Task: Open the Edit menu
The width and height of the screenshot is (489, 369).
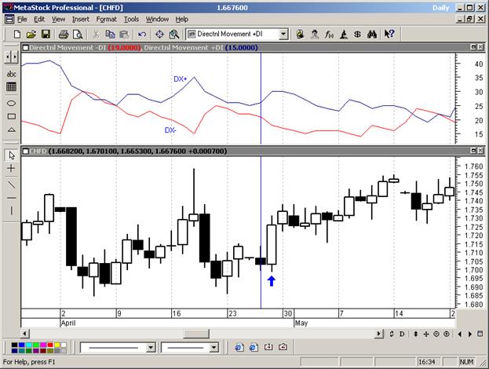Action: coord(39,20)
